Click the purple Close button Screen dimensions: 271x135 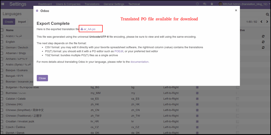(x=42, y=78)
